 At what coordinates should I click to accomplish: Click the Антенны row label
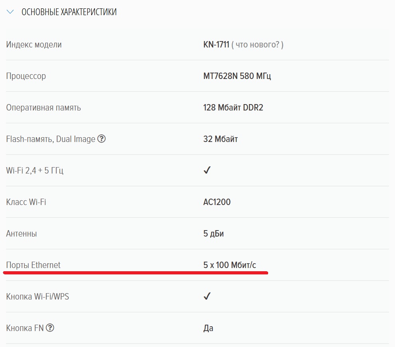22,233
